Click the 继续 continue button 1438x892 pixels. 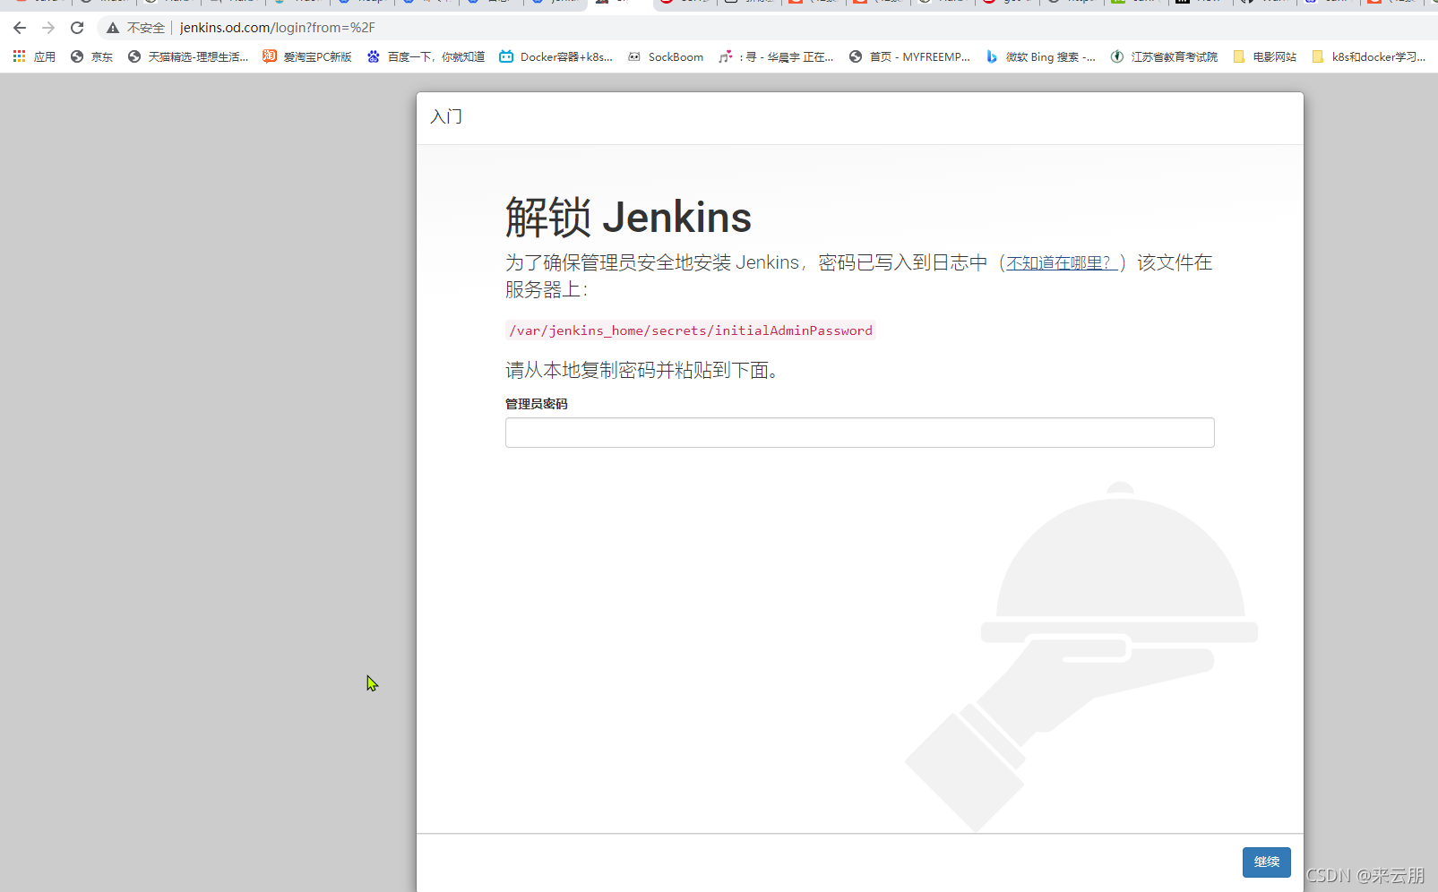(1266, 862)
